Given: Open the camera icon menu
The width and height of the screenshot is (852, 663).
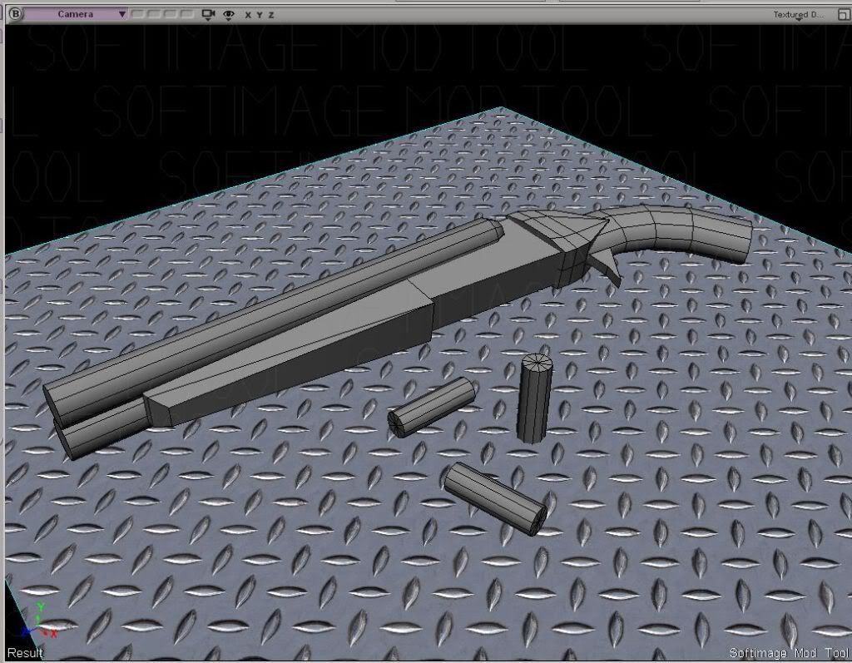Looking at the screenshot, I should point(208,15).
